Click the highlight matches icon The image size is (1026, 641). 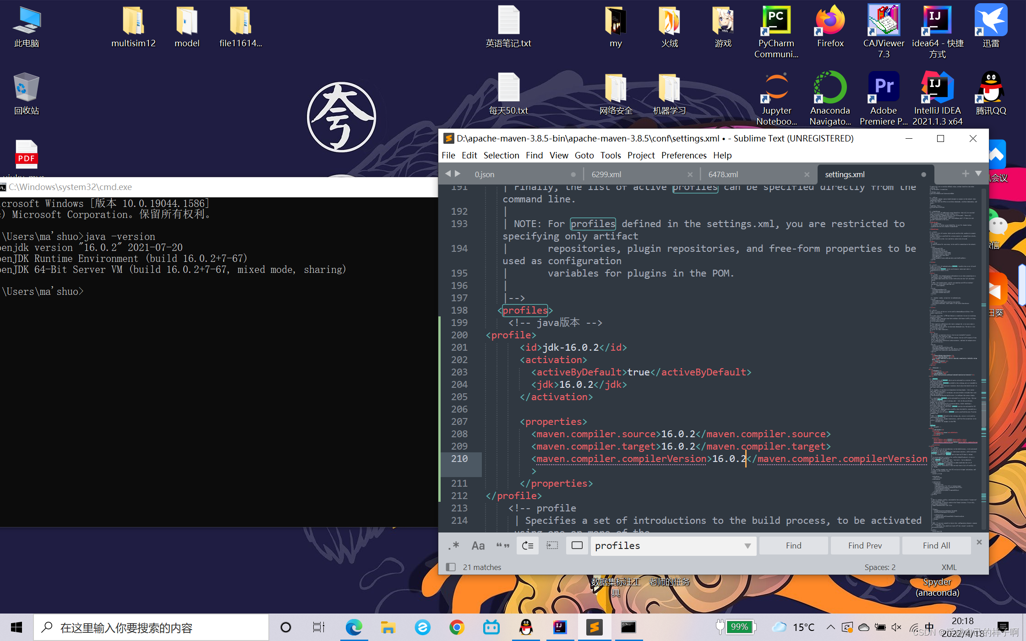[x=577, y=545]
